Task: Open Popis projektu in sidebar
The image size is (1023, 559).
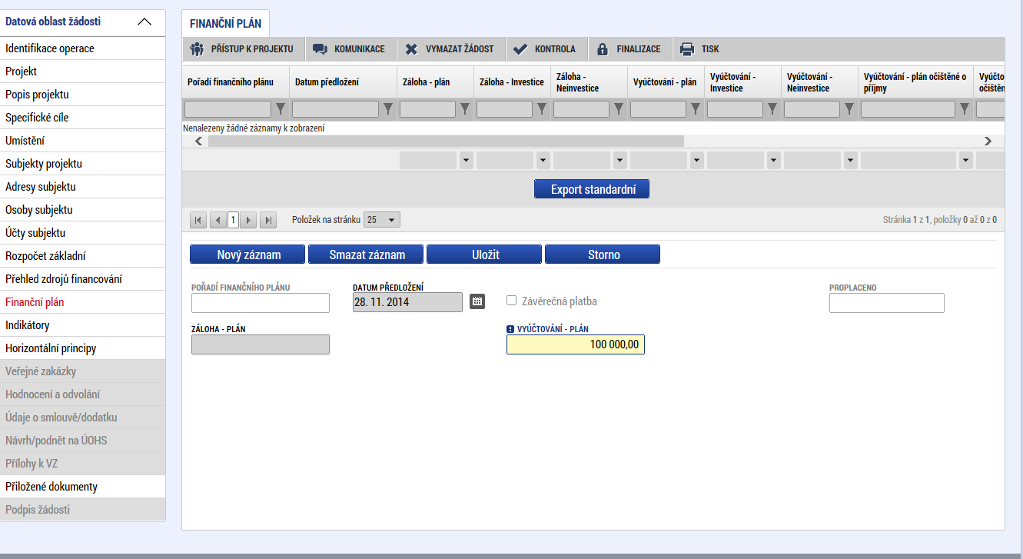Action: click(82, 95)
